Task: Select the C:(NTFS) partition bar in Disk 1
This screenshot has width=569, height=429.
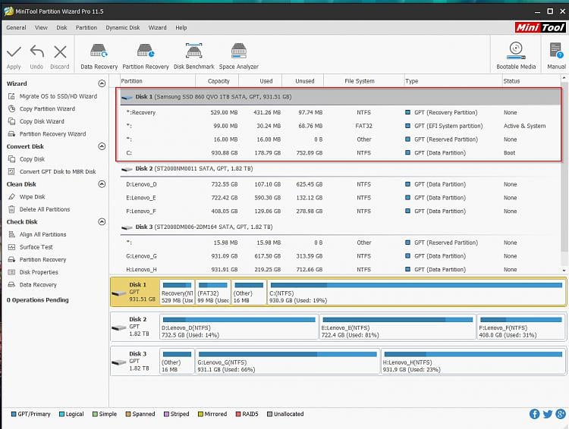Action: click(x=416, y=293)
